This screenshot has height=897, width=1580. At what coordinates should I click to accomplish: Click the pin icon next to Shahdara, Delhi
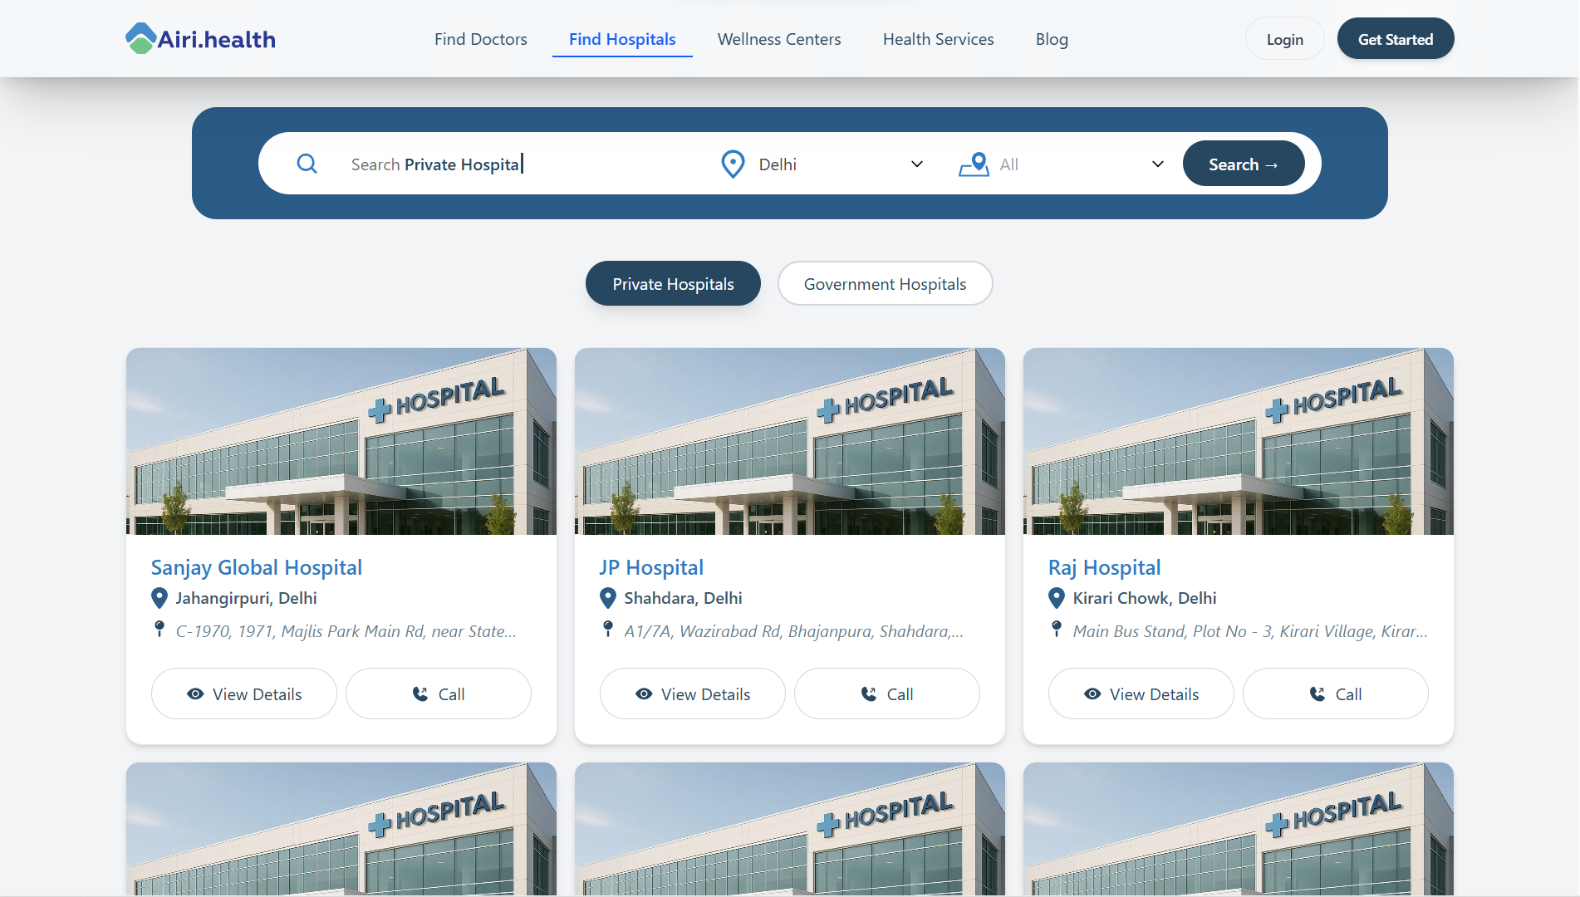(608, 598)
